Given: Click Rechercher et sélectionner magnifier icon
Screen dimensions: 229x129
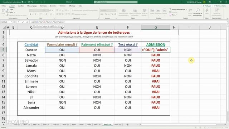Looking at the screenshot, I should pyautogui.click(x=198, y=10).
